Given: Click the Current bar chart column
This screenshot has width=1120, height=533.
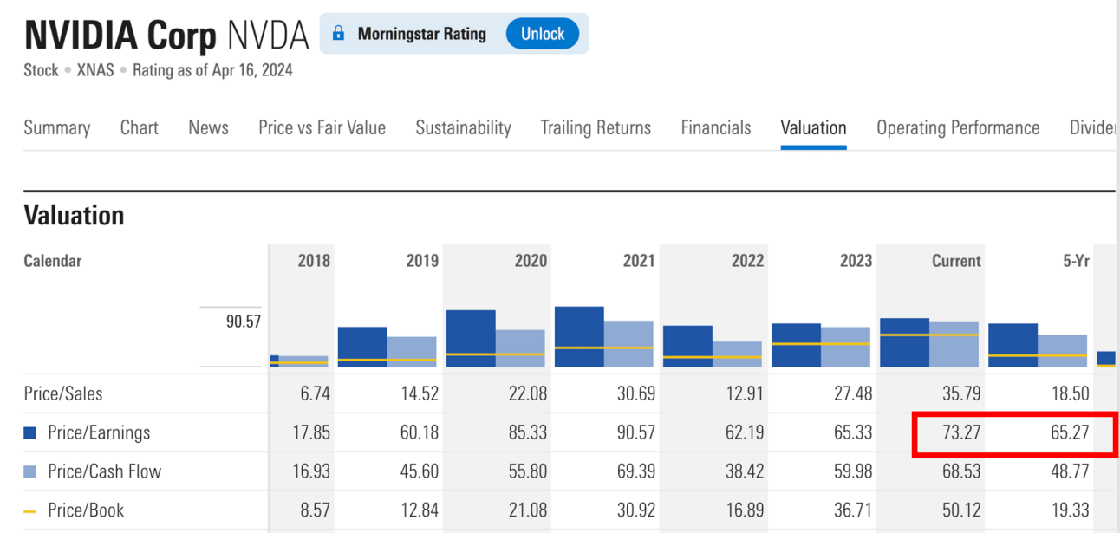Looking at the screenshot, I should click(x=929, y=342).
